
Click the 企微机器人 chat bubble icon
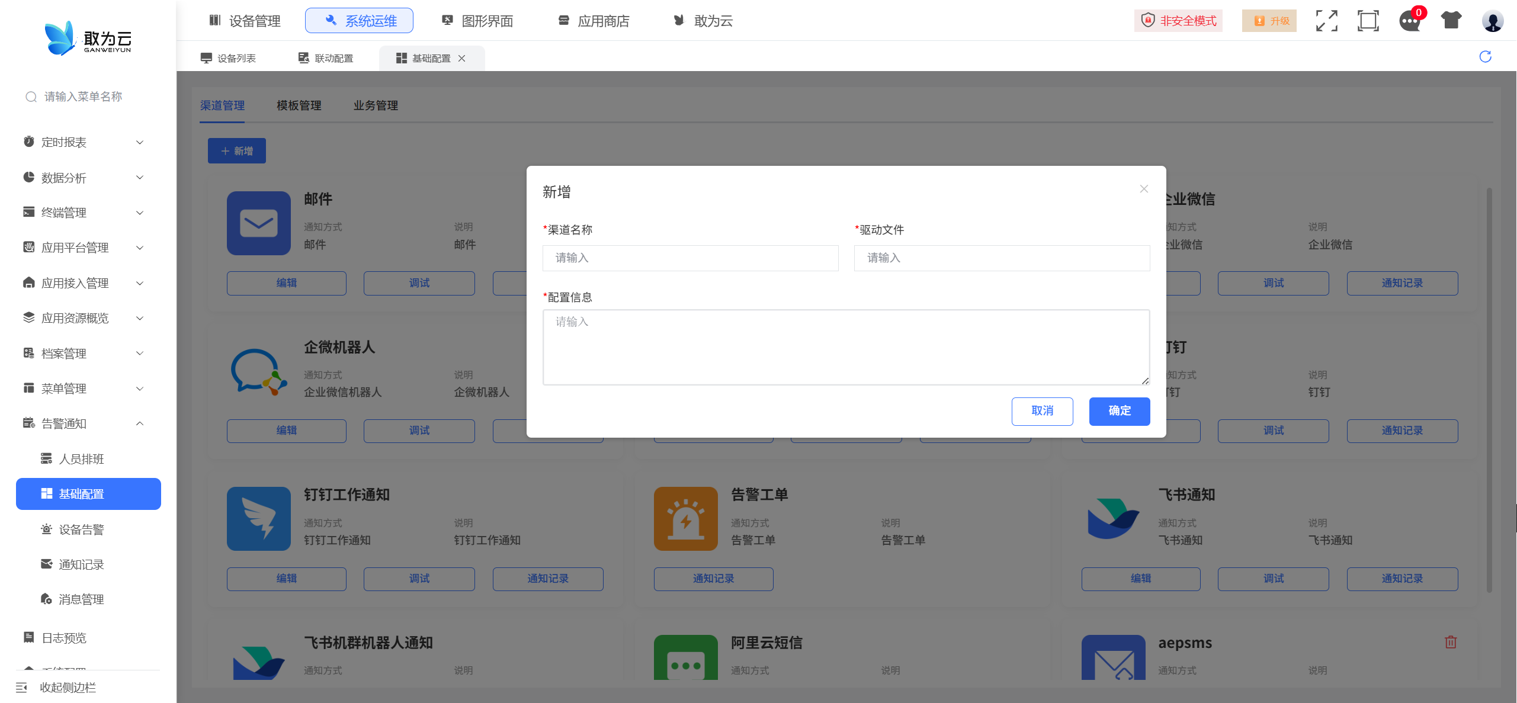[259, 371]
